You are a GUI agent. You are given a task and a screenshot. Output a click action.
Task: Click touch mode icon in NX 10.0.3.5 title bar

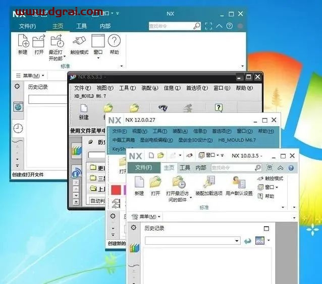tap(189, 155)
